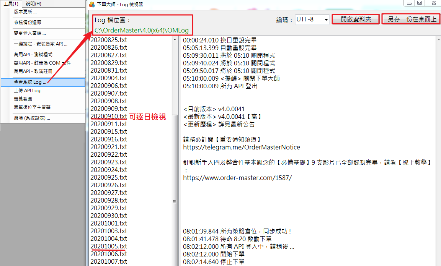Select file 20200927.txt

click(109, 192)
